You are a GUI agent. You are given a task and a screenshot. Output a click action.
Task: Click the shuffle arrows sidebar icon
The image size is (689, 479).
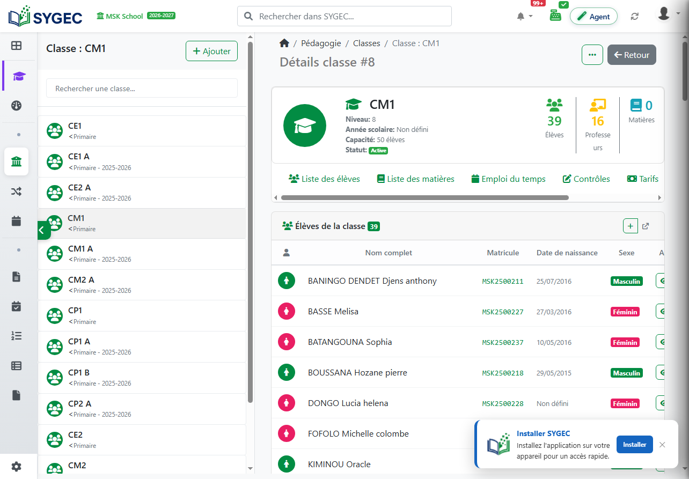click(x=16, y=191)
